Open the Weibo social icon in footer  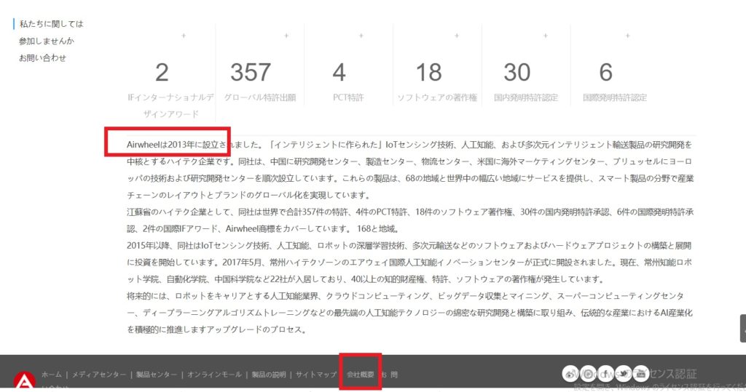(570, 374)
